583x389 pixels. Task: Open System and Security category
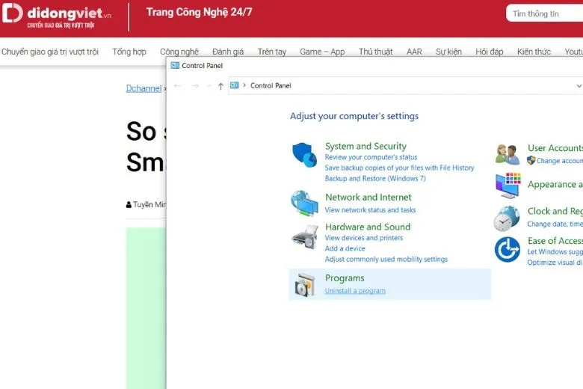365,146
